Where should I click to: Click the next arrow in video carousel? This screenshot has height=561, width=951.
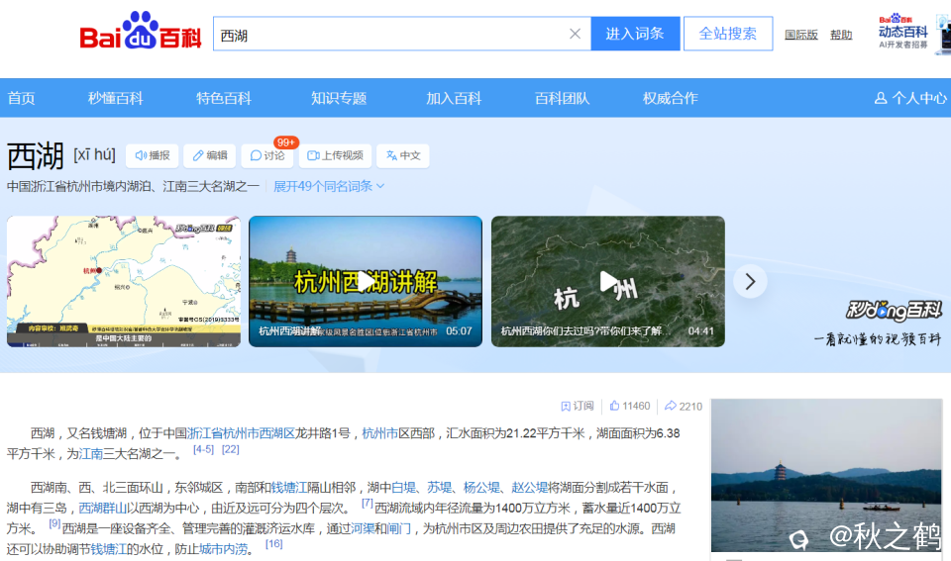(750, 282)
